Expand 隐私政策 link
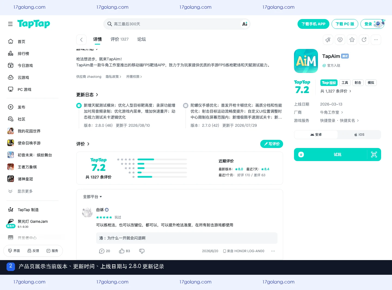 point(114,77)
